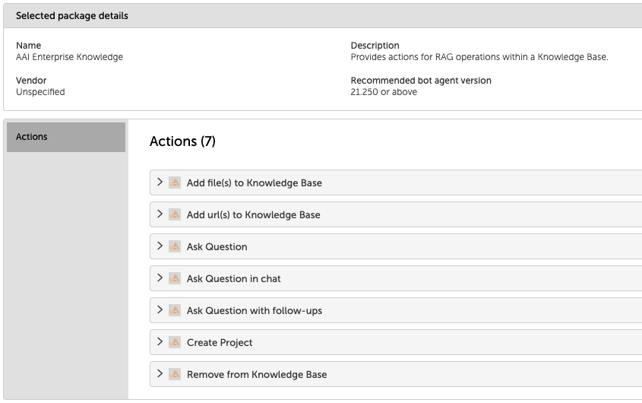Click the package icon next to Ask Question
The image size is (642, 403).
coord(175,246)
